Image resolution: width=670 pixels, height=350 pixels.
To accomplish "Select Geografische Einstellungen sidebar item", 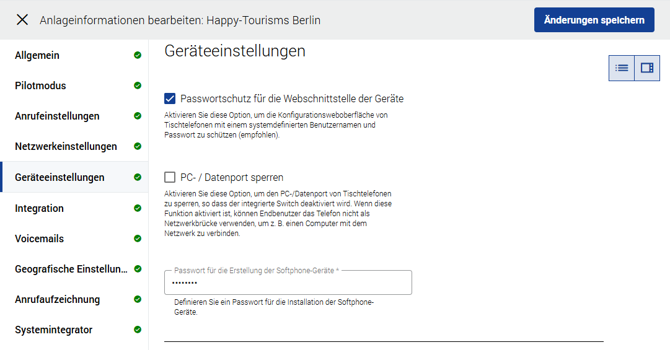I will coord(71,269).
